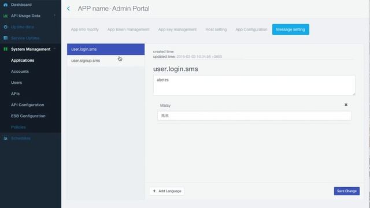
Task: Open Service Uptime in sidebar
Action: point(25,38)
